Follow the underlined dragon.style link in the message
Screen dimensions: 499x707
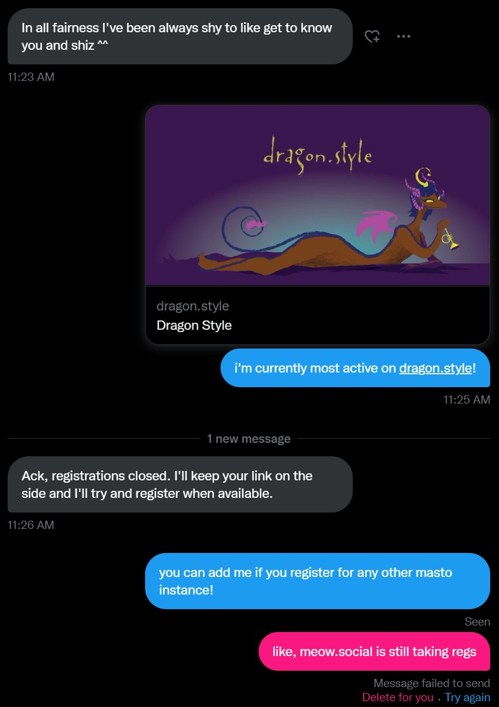point(435,368)
